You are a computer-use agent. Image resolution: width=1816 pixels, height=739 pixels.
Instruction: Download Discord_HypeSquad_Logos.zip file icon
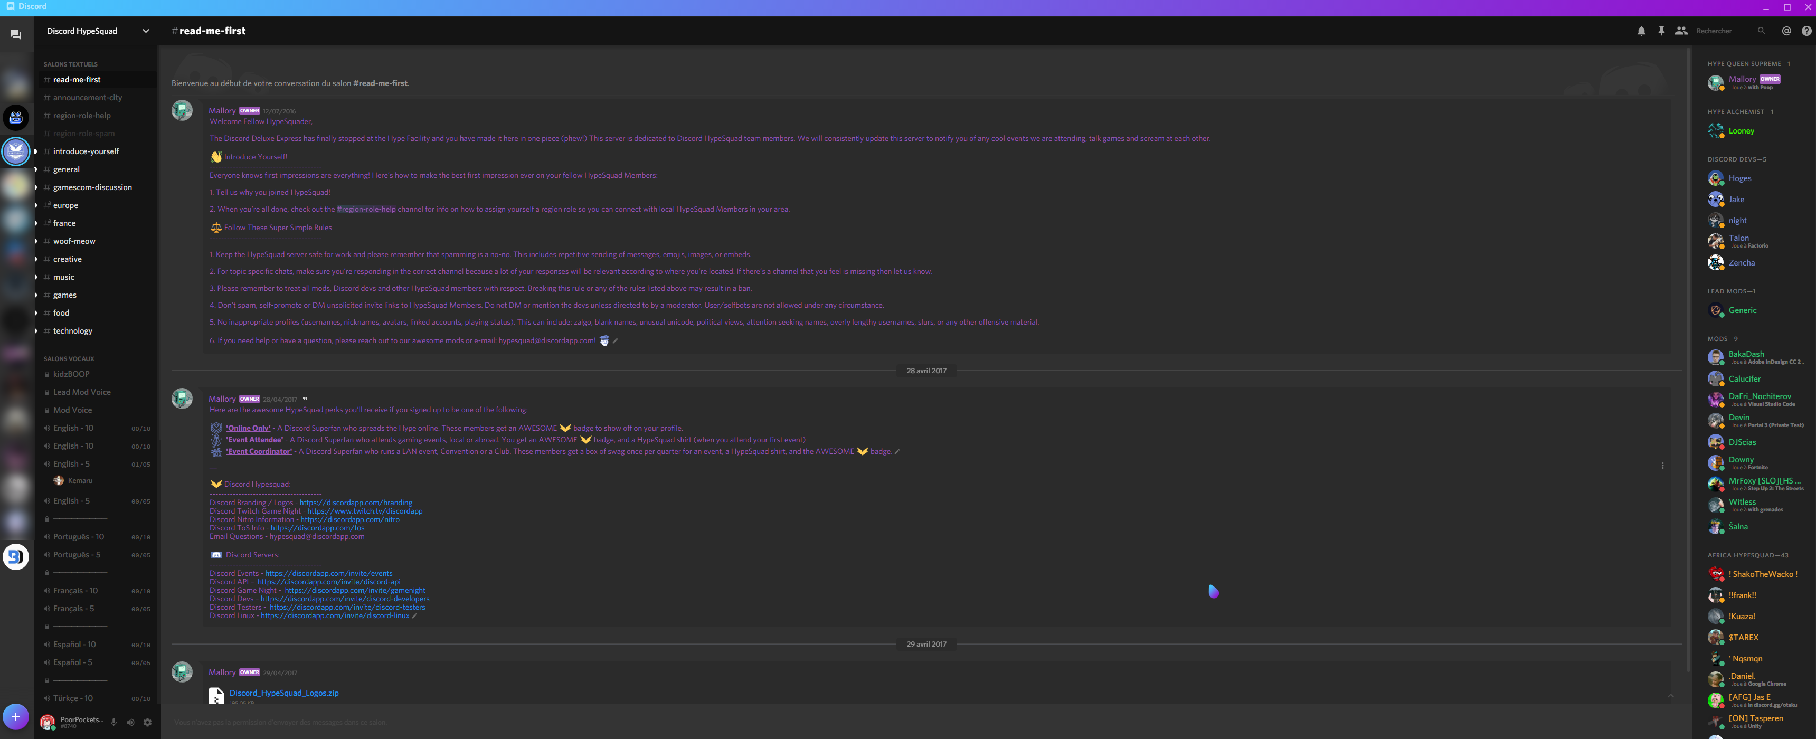(x=216, y=695)
